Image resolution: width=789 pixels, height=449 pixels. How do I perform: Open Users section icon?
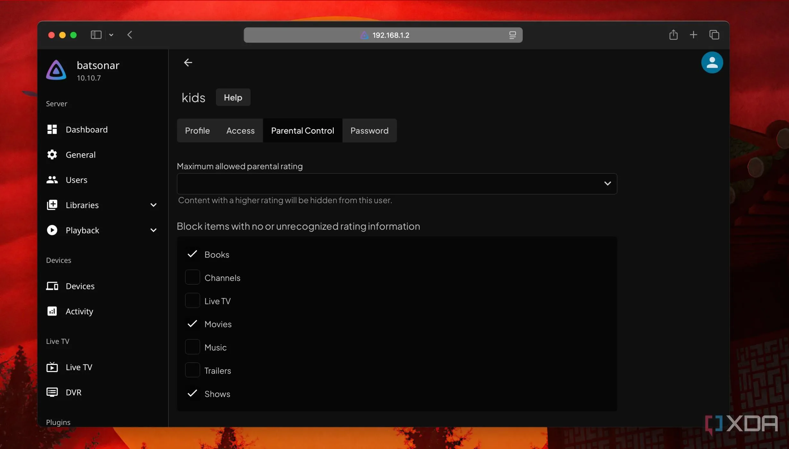(x=52, y=180)
